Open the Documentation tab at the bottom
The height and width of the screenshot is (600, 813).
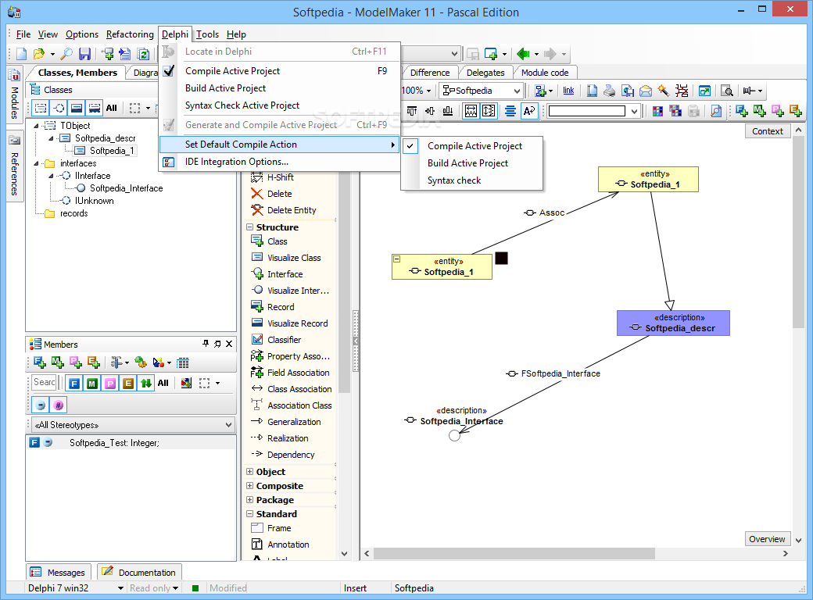139,572
